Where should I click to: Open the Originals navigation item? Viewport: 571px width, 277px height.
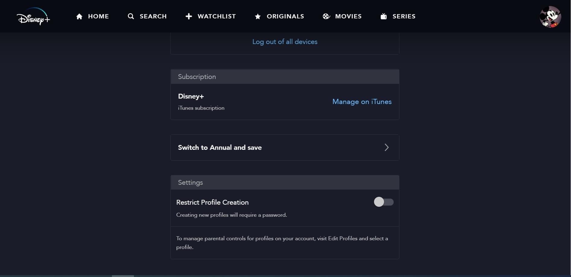tap(279, 16)
